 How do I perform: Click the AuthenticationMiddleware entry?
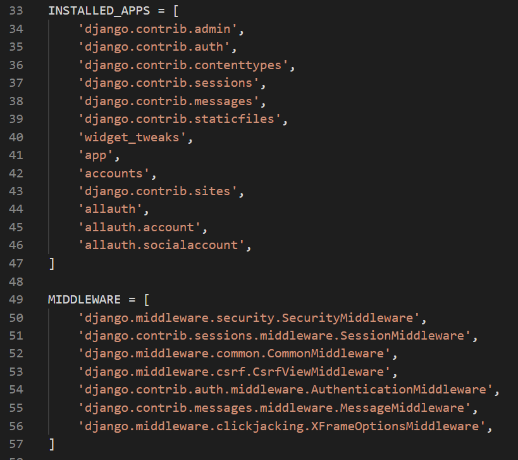click(x=285, y=390)
